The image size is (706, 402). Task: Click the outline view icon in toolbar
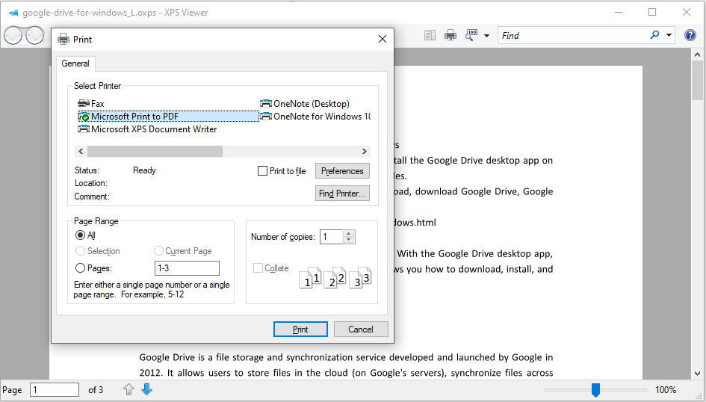[430, 36]
